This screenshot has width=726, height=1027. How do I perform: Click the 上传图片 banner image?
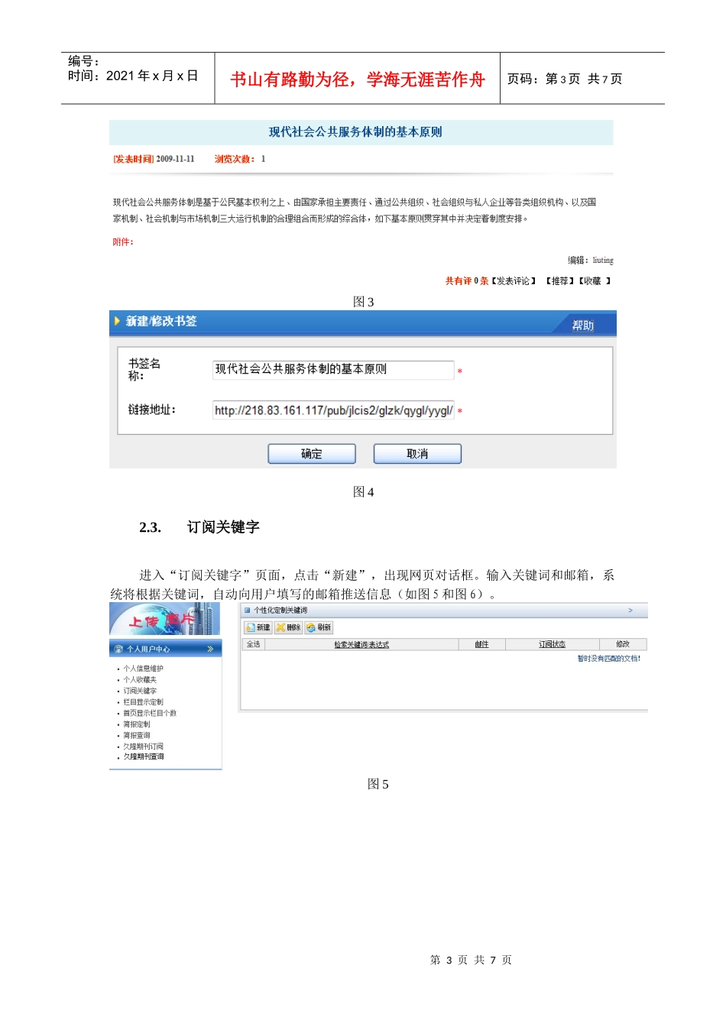tap(164, 619)
